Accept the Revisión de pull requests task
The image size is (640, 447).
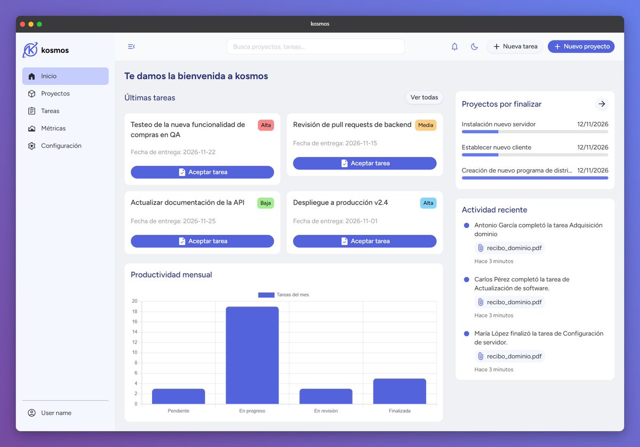click(365, 163)
